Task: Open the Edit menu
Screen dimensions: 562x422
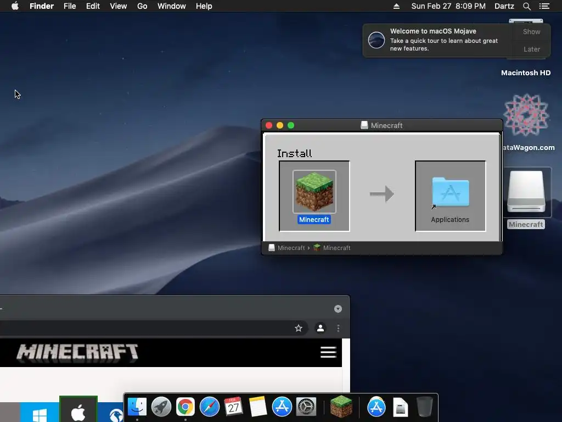Action: click(93, 6)
